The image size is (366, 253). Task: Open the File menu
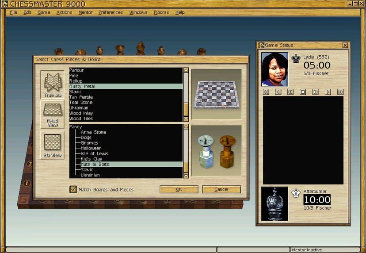(x=14, y=12)
